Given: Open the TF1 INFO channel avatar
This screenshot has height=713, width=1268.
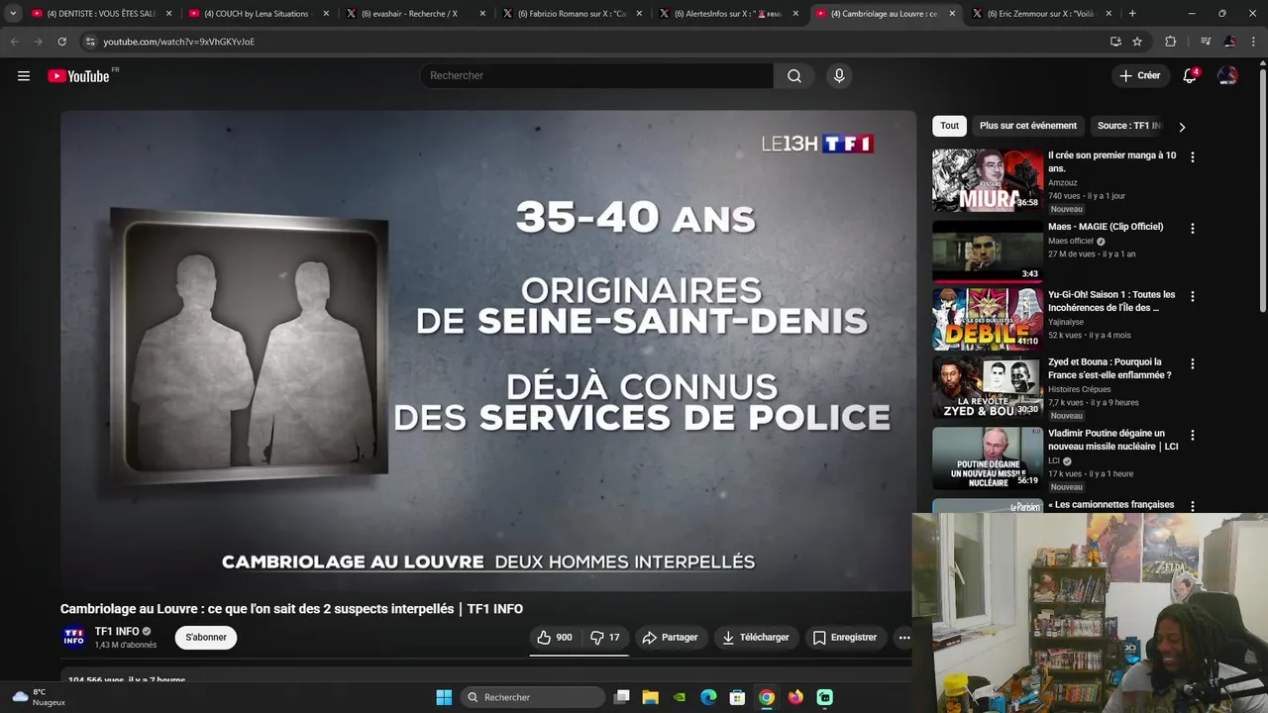Looking at the screenshot, I should [x=74, y=638].
